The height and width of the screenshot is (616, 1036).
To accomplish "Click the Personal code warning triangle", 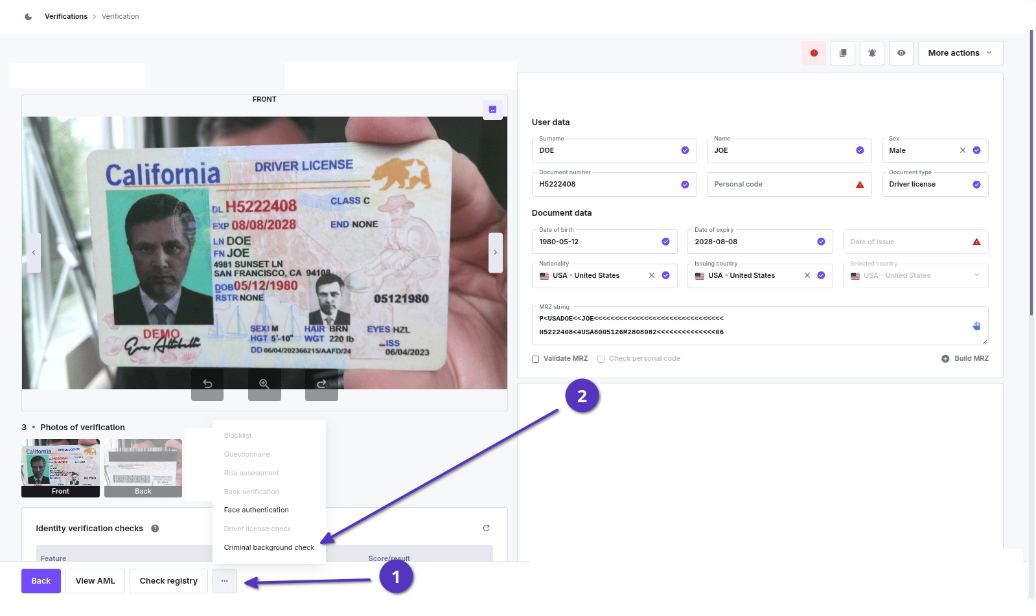I will (860, 185).
